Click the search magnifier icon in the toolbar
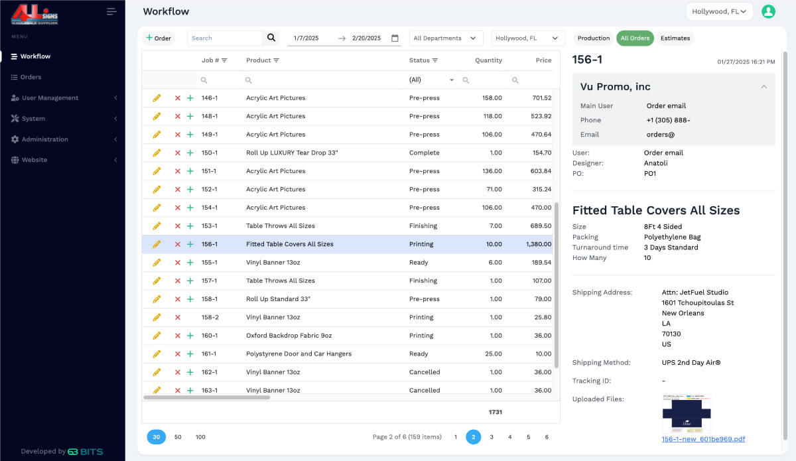This screenshot has width=796, height=461. tap(271, 38)
